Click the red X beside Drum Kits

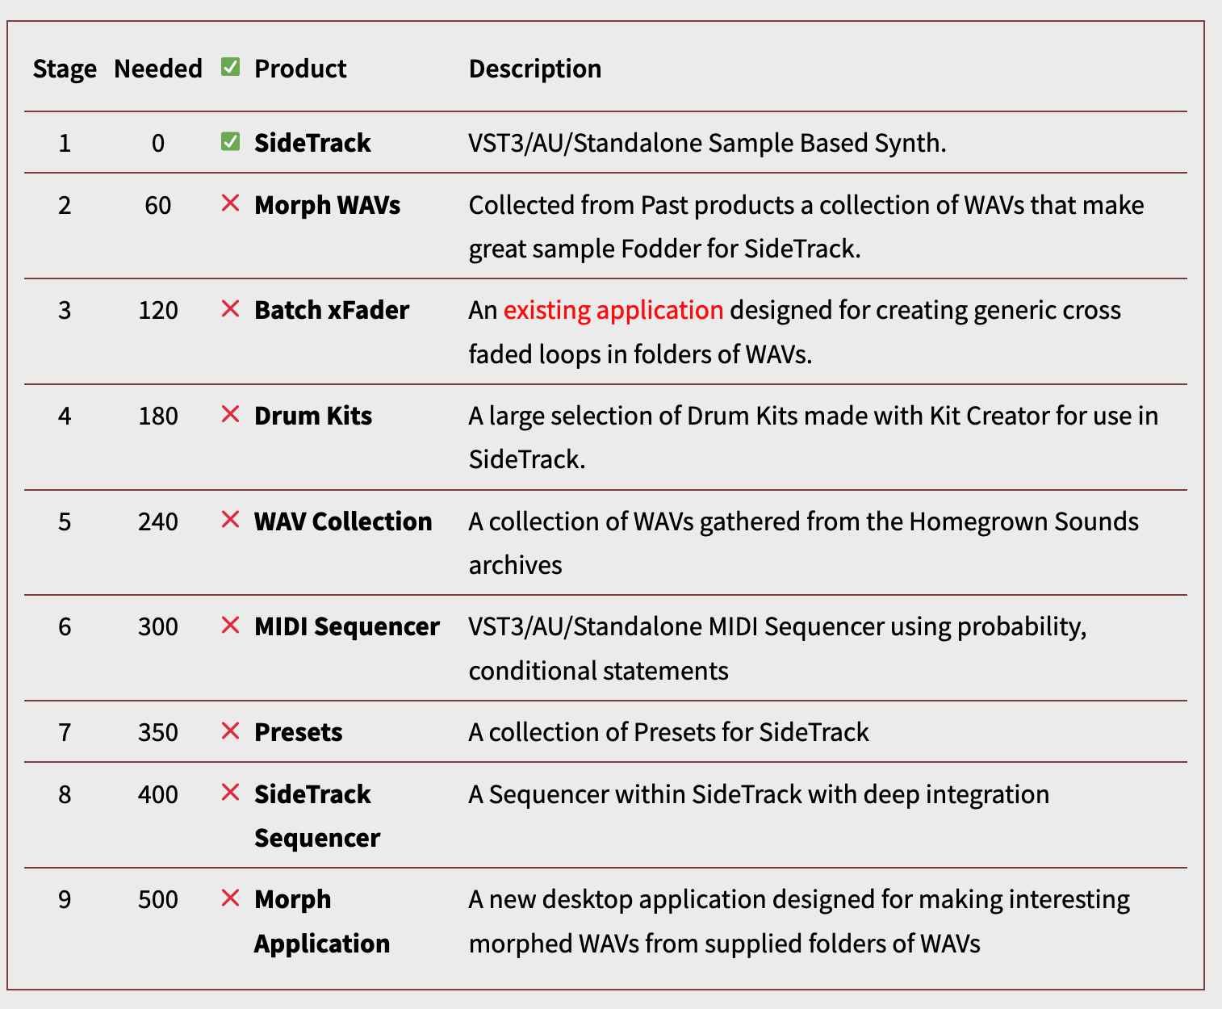(x=230, y=415)
